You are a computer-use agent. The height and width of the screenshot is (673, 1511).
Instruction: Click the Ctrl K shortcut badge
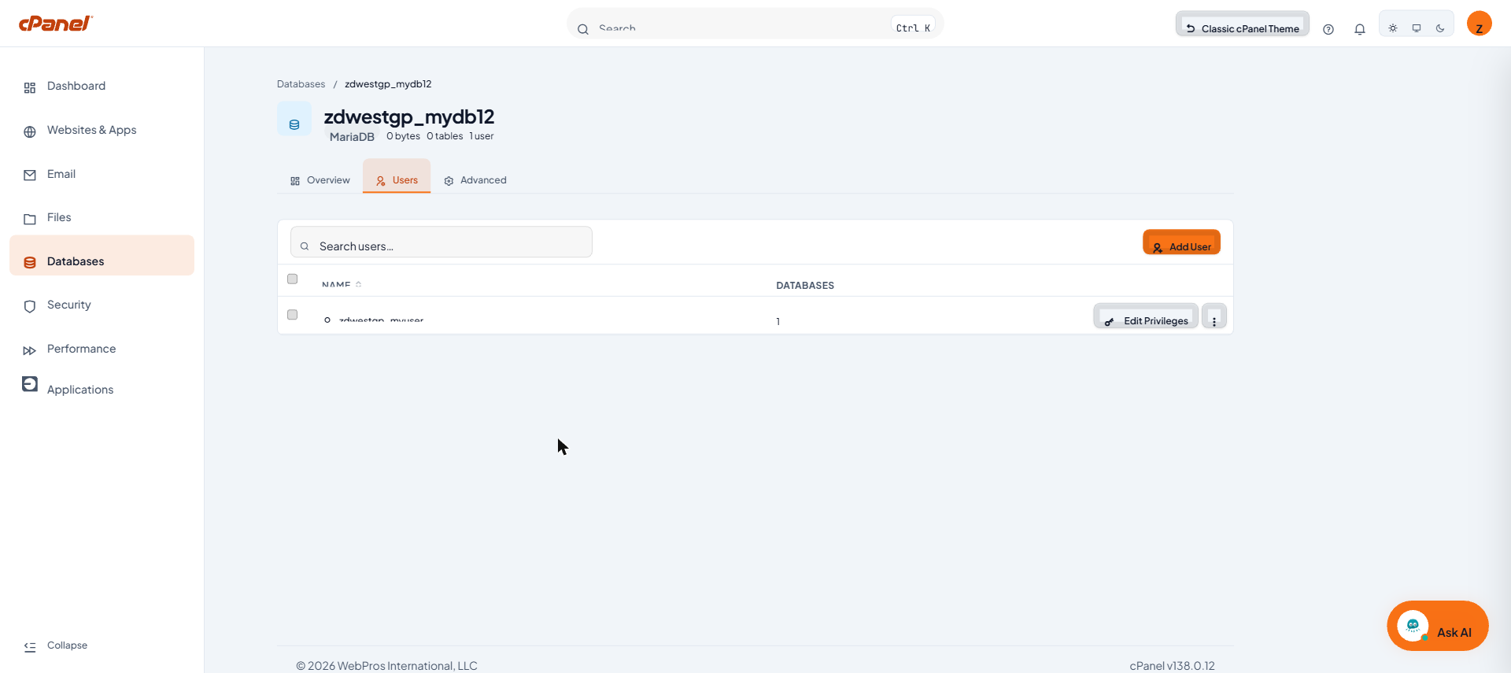point(913,28)
